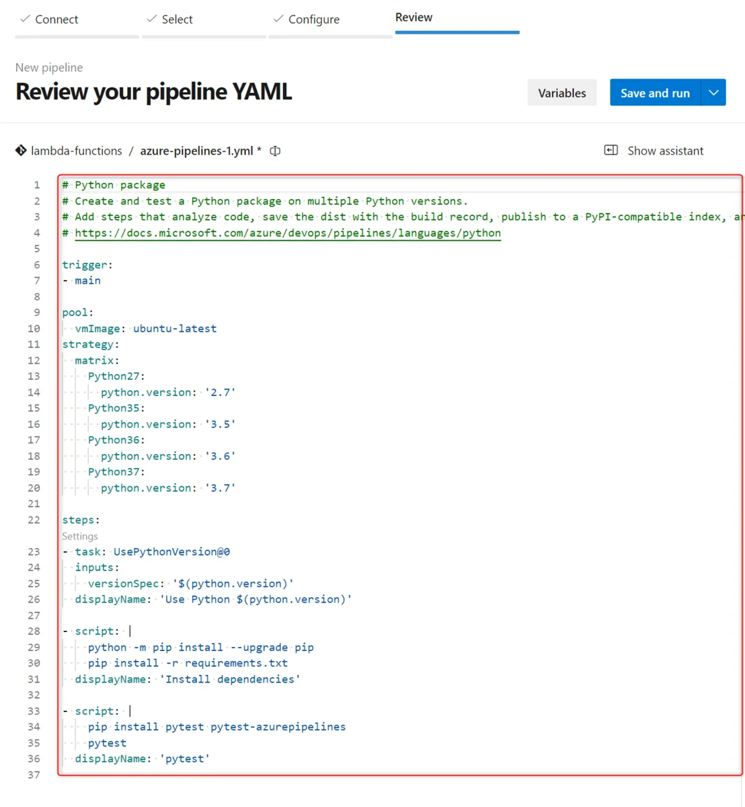Click the Connect step checkmark icon
745x807 pixels.
coord(25,19)
